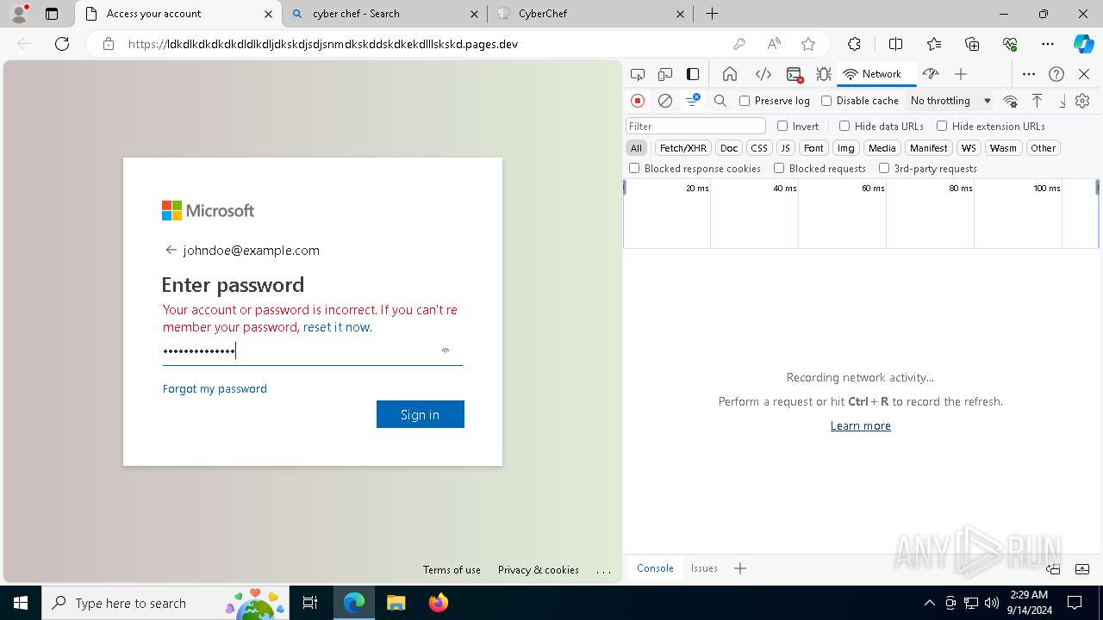Open the Learn more link in Network panel
Viewport: 1103px width, 620px height.
860,425
